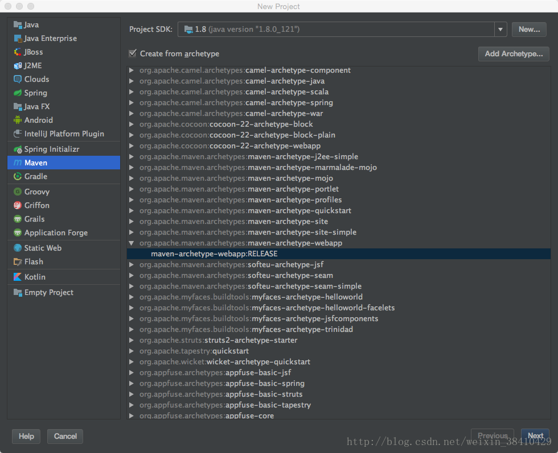Collapse the maven-archetype-webapp node
Screen dimensions: 558x453
click(x=132, y=243)
